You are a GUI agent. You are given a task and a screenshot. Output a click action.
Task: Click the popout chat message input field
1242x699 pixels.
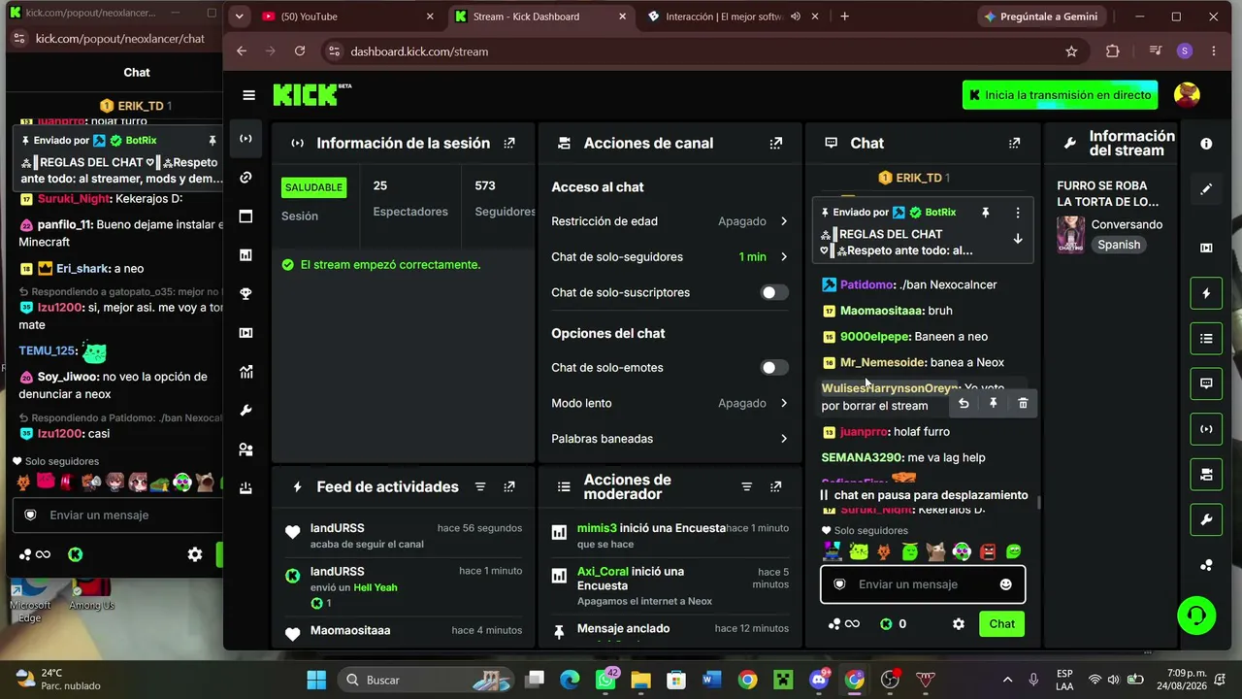pyautogui.click(x=118, y=516)
